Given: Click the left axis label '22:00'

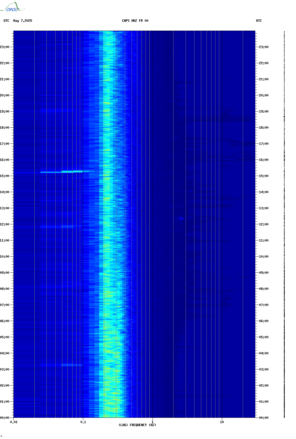Looking at the screenshot, I should coord(5,63).
